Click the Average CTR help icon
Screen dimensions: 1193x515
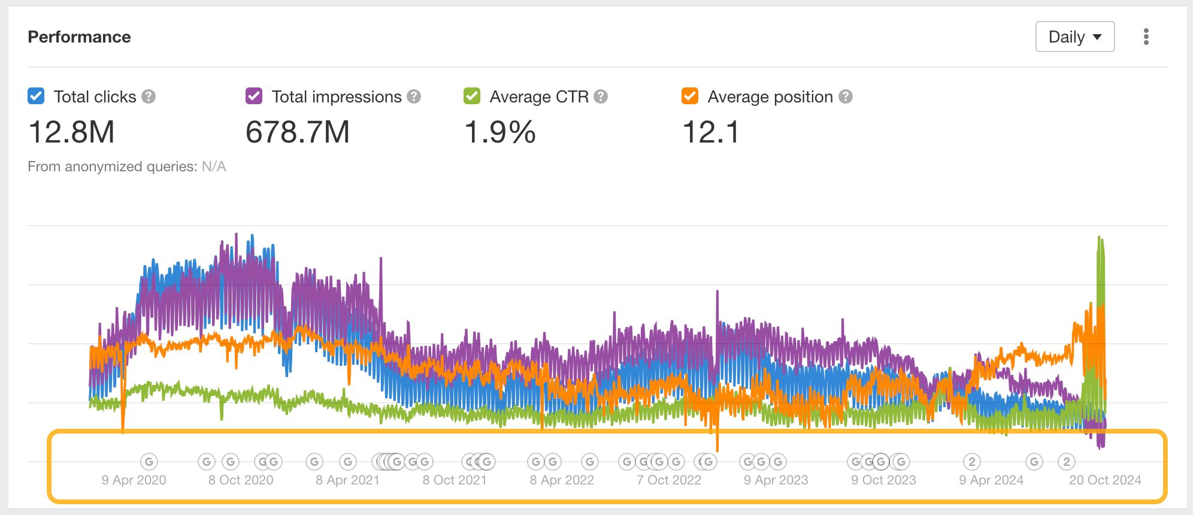[x=601, y=96]
